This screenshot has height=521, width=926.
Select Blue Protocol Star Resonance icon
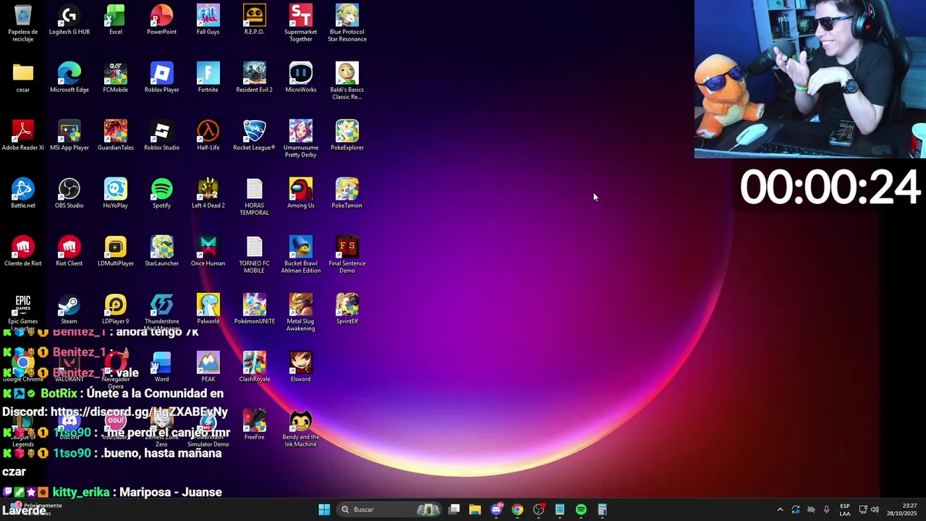[347, 23]
